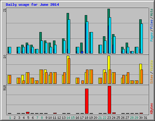Select day label "19" on the x-axis
155x121 pixels.
[x=91, y=118]
